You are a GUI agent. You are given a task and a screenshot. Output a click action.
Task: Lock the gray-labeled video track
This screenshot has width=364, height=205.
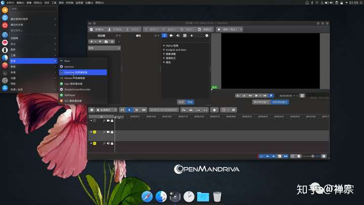(x=112, y=120)
